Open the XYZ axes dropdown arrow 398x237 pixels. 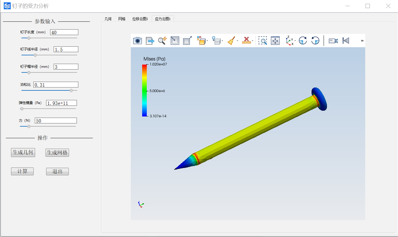point(295,41)
